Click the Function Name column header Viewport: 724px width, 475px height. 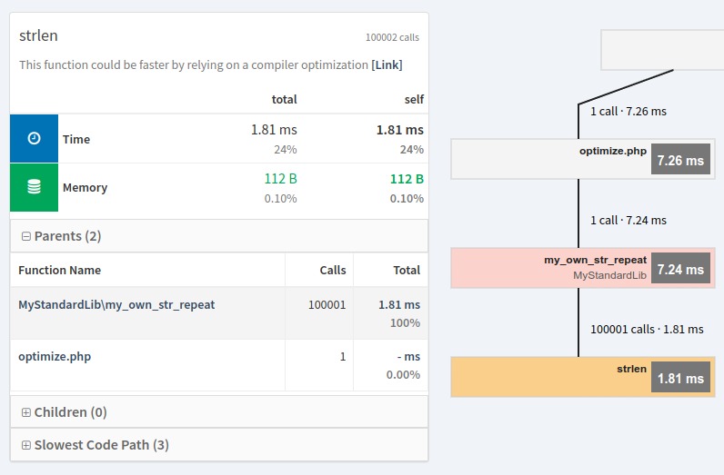pyautogui.click(x=59, y=271)
